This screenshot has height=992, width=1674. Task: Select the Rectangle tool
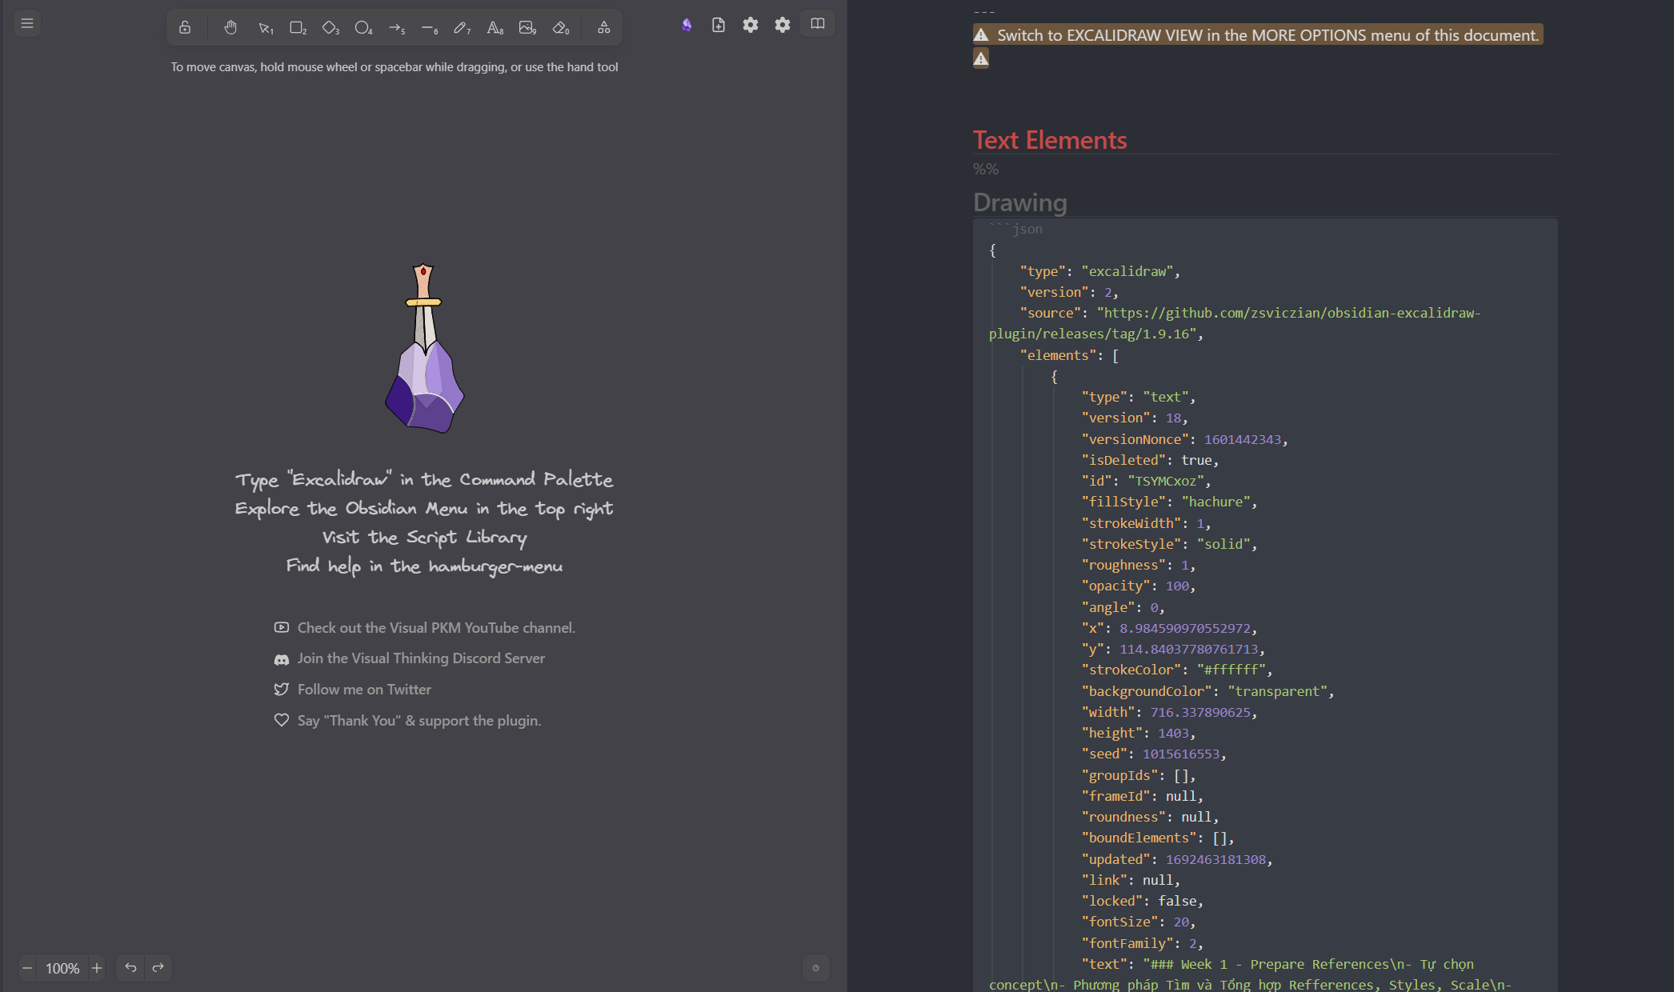tap(297, 26)
